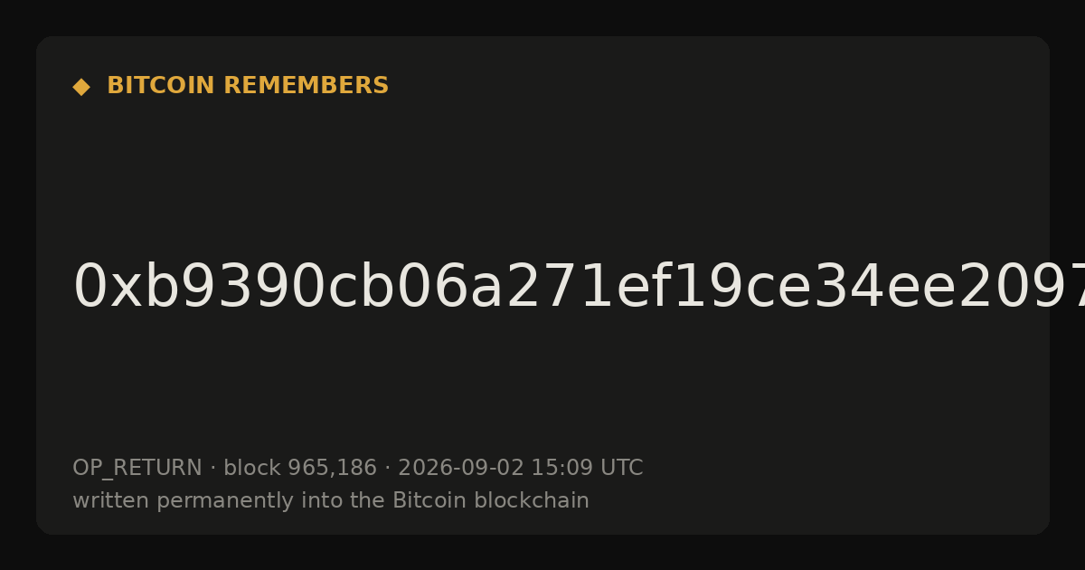Click the time 15:09 UTC

point(587,469)
